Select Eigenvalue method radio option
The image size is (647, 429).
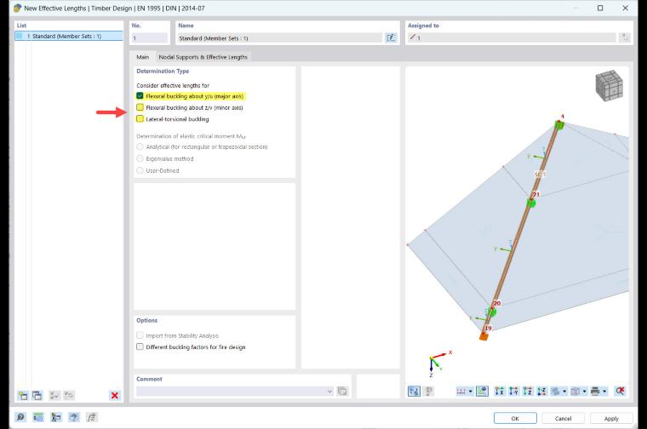click(x=140, y=159)
